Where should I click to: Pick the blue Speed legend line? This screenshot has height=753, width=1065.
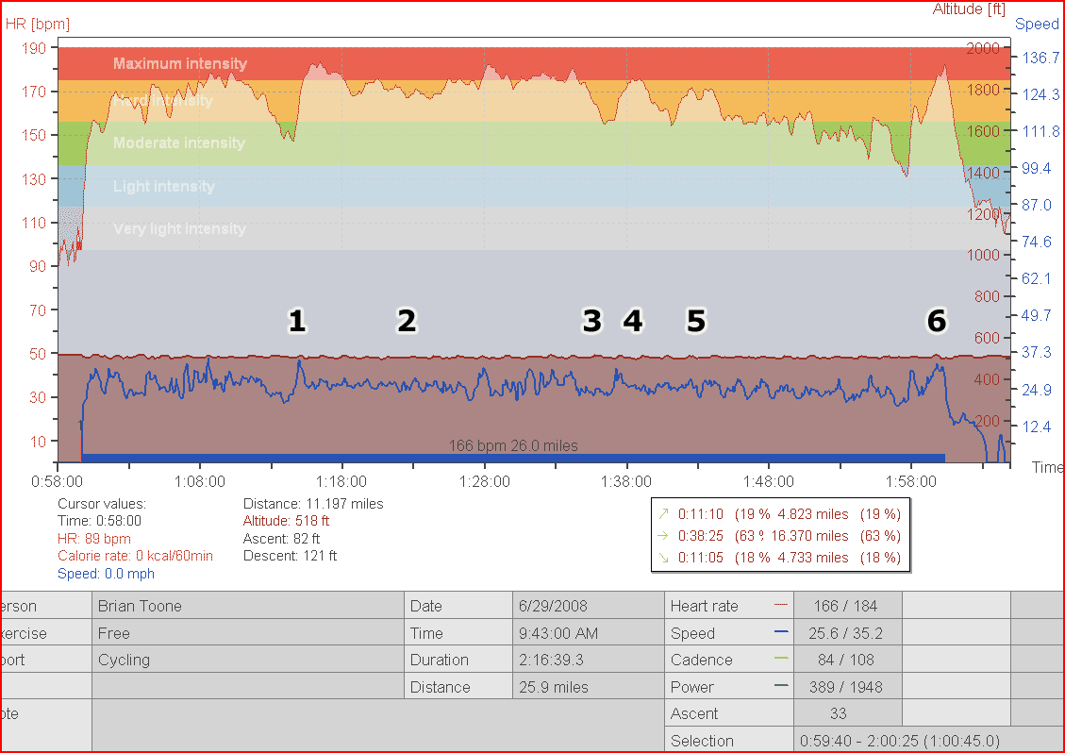click(x=781, y=632)
